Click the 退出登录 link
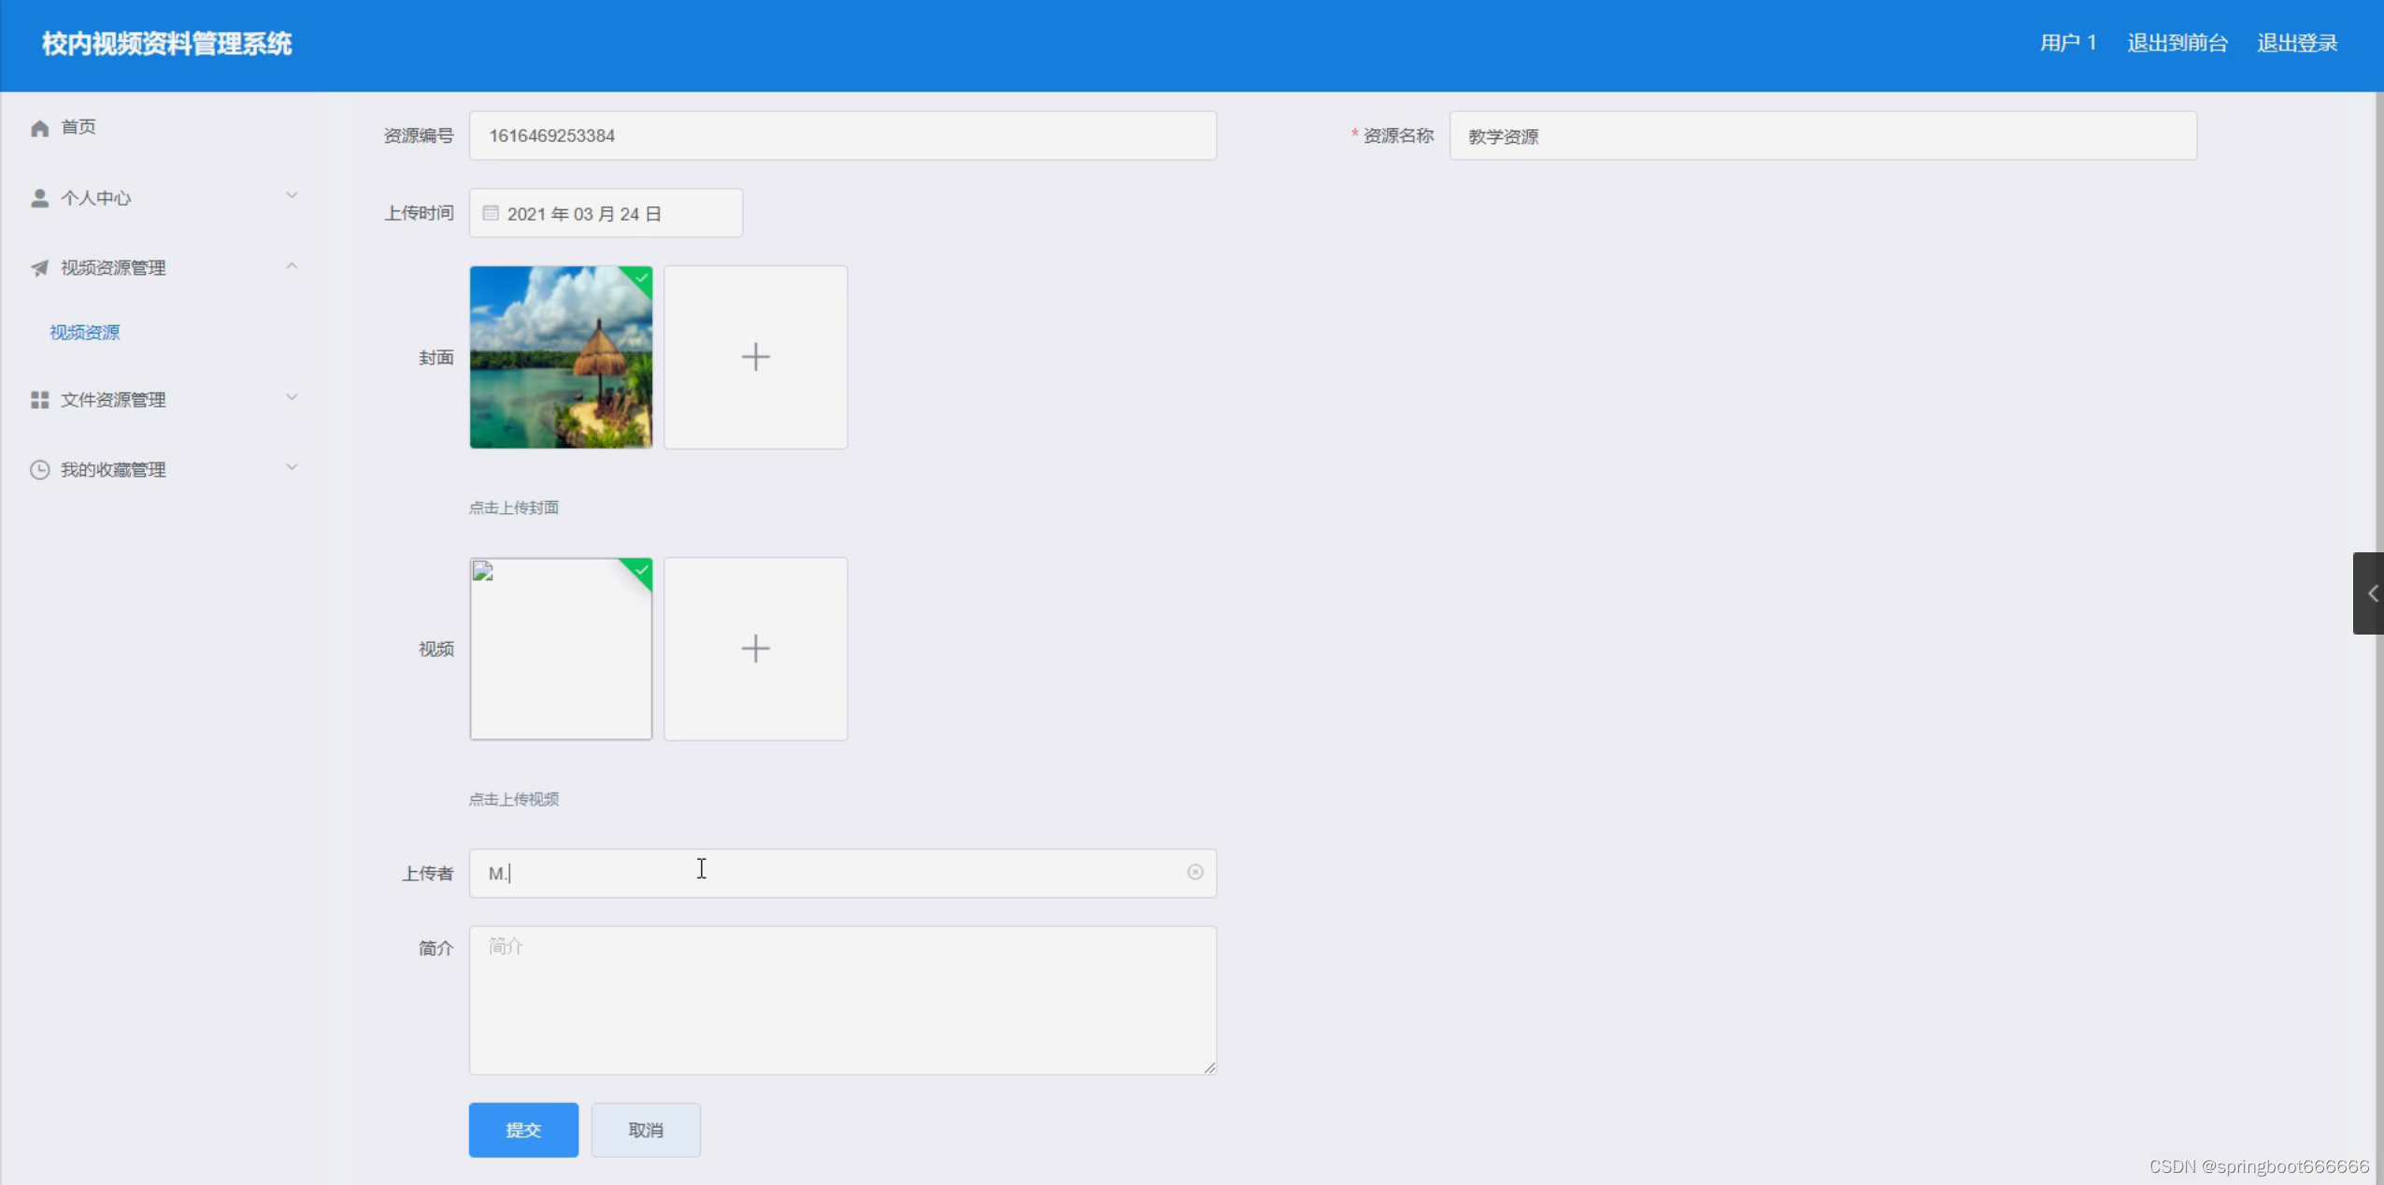Screen dimensions: 2384x1185 [x=2296, y=43]
